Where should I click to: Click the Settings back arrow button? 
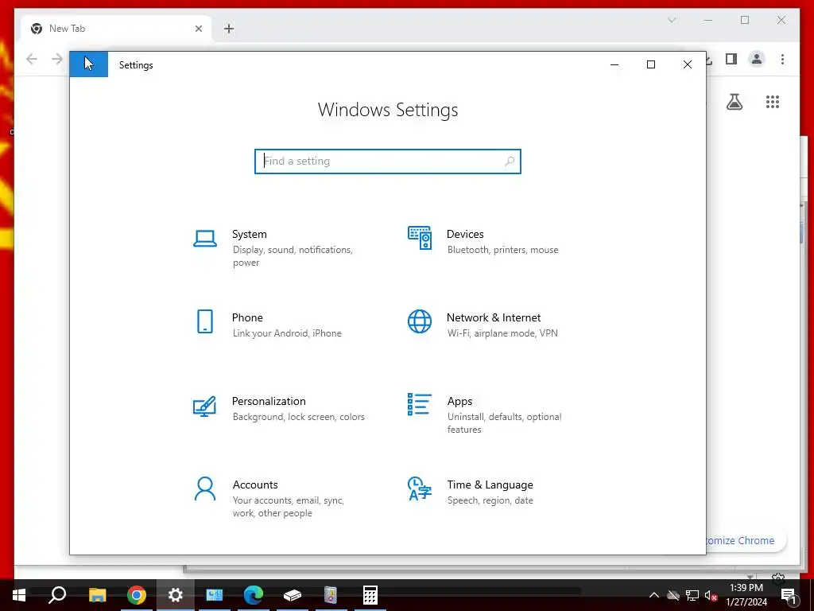[x=89, y=64]
